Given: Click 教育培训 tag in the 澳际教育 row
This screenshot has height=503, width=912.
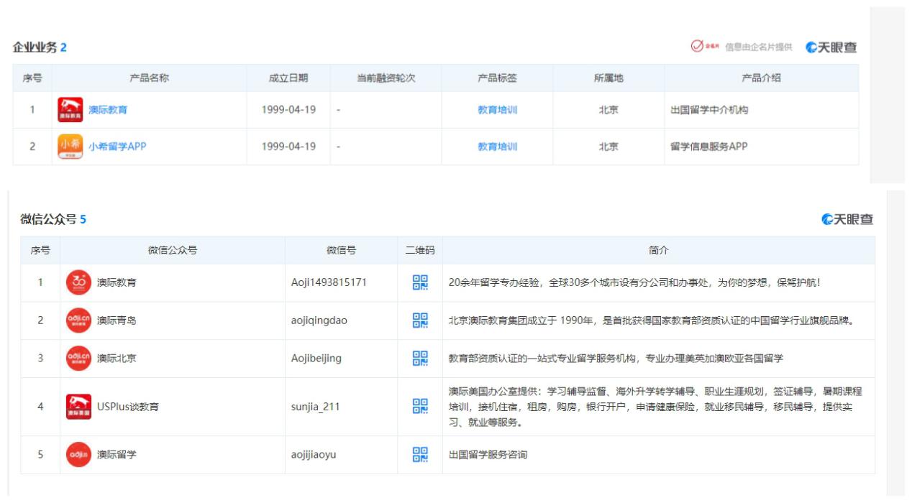Looking at the screenshot, I should pyautogui.click(x=497, y=110).
